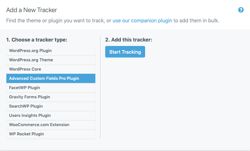Select WP Rocket Plugin option
The image size is (250, 151).
point(51,134)
